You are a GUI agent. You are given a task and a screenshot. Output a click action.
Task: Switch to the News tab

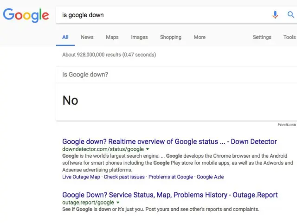coord(87,37)
